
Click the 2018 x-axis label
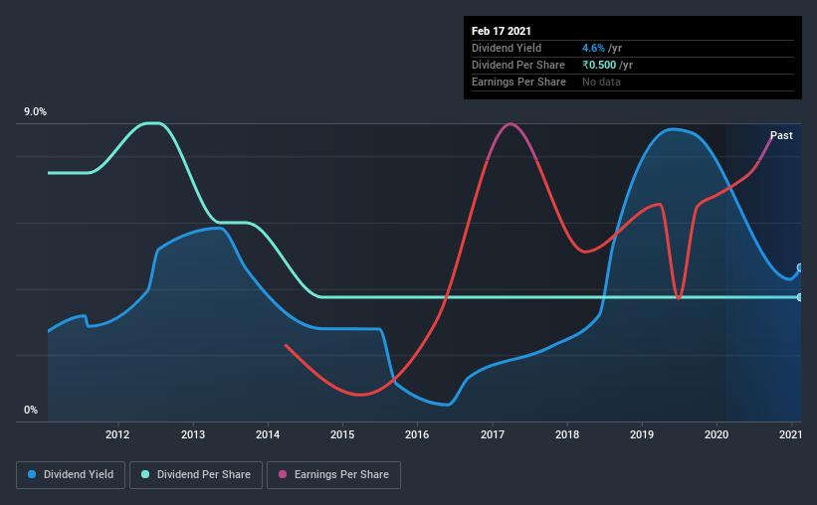pos(567,434)
